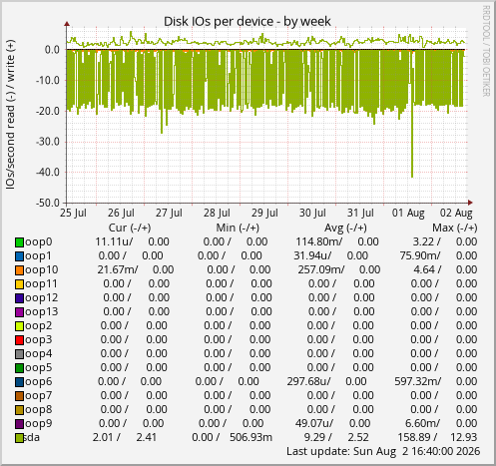The width and height of the screenshot is (496, 466).
Task: Click the gray oop4 legend color swatch
Action: pos(19,354)
